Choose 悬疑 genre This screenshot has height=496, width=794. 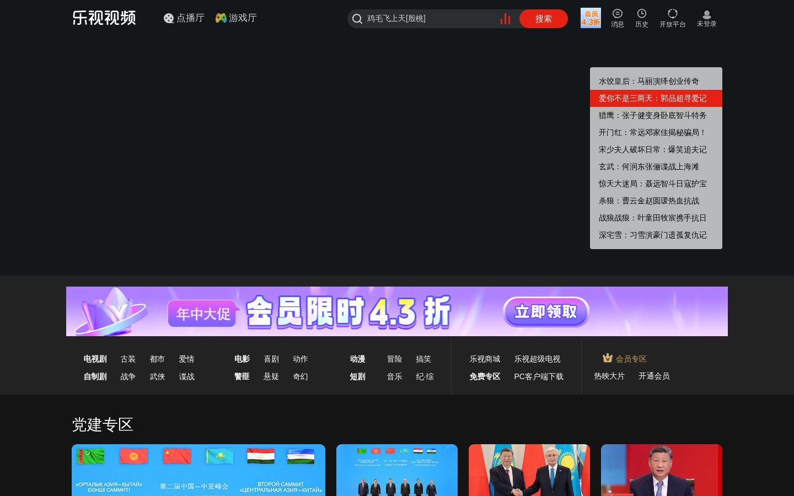(x=271, y=376)
